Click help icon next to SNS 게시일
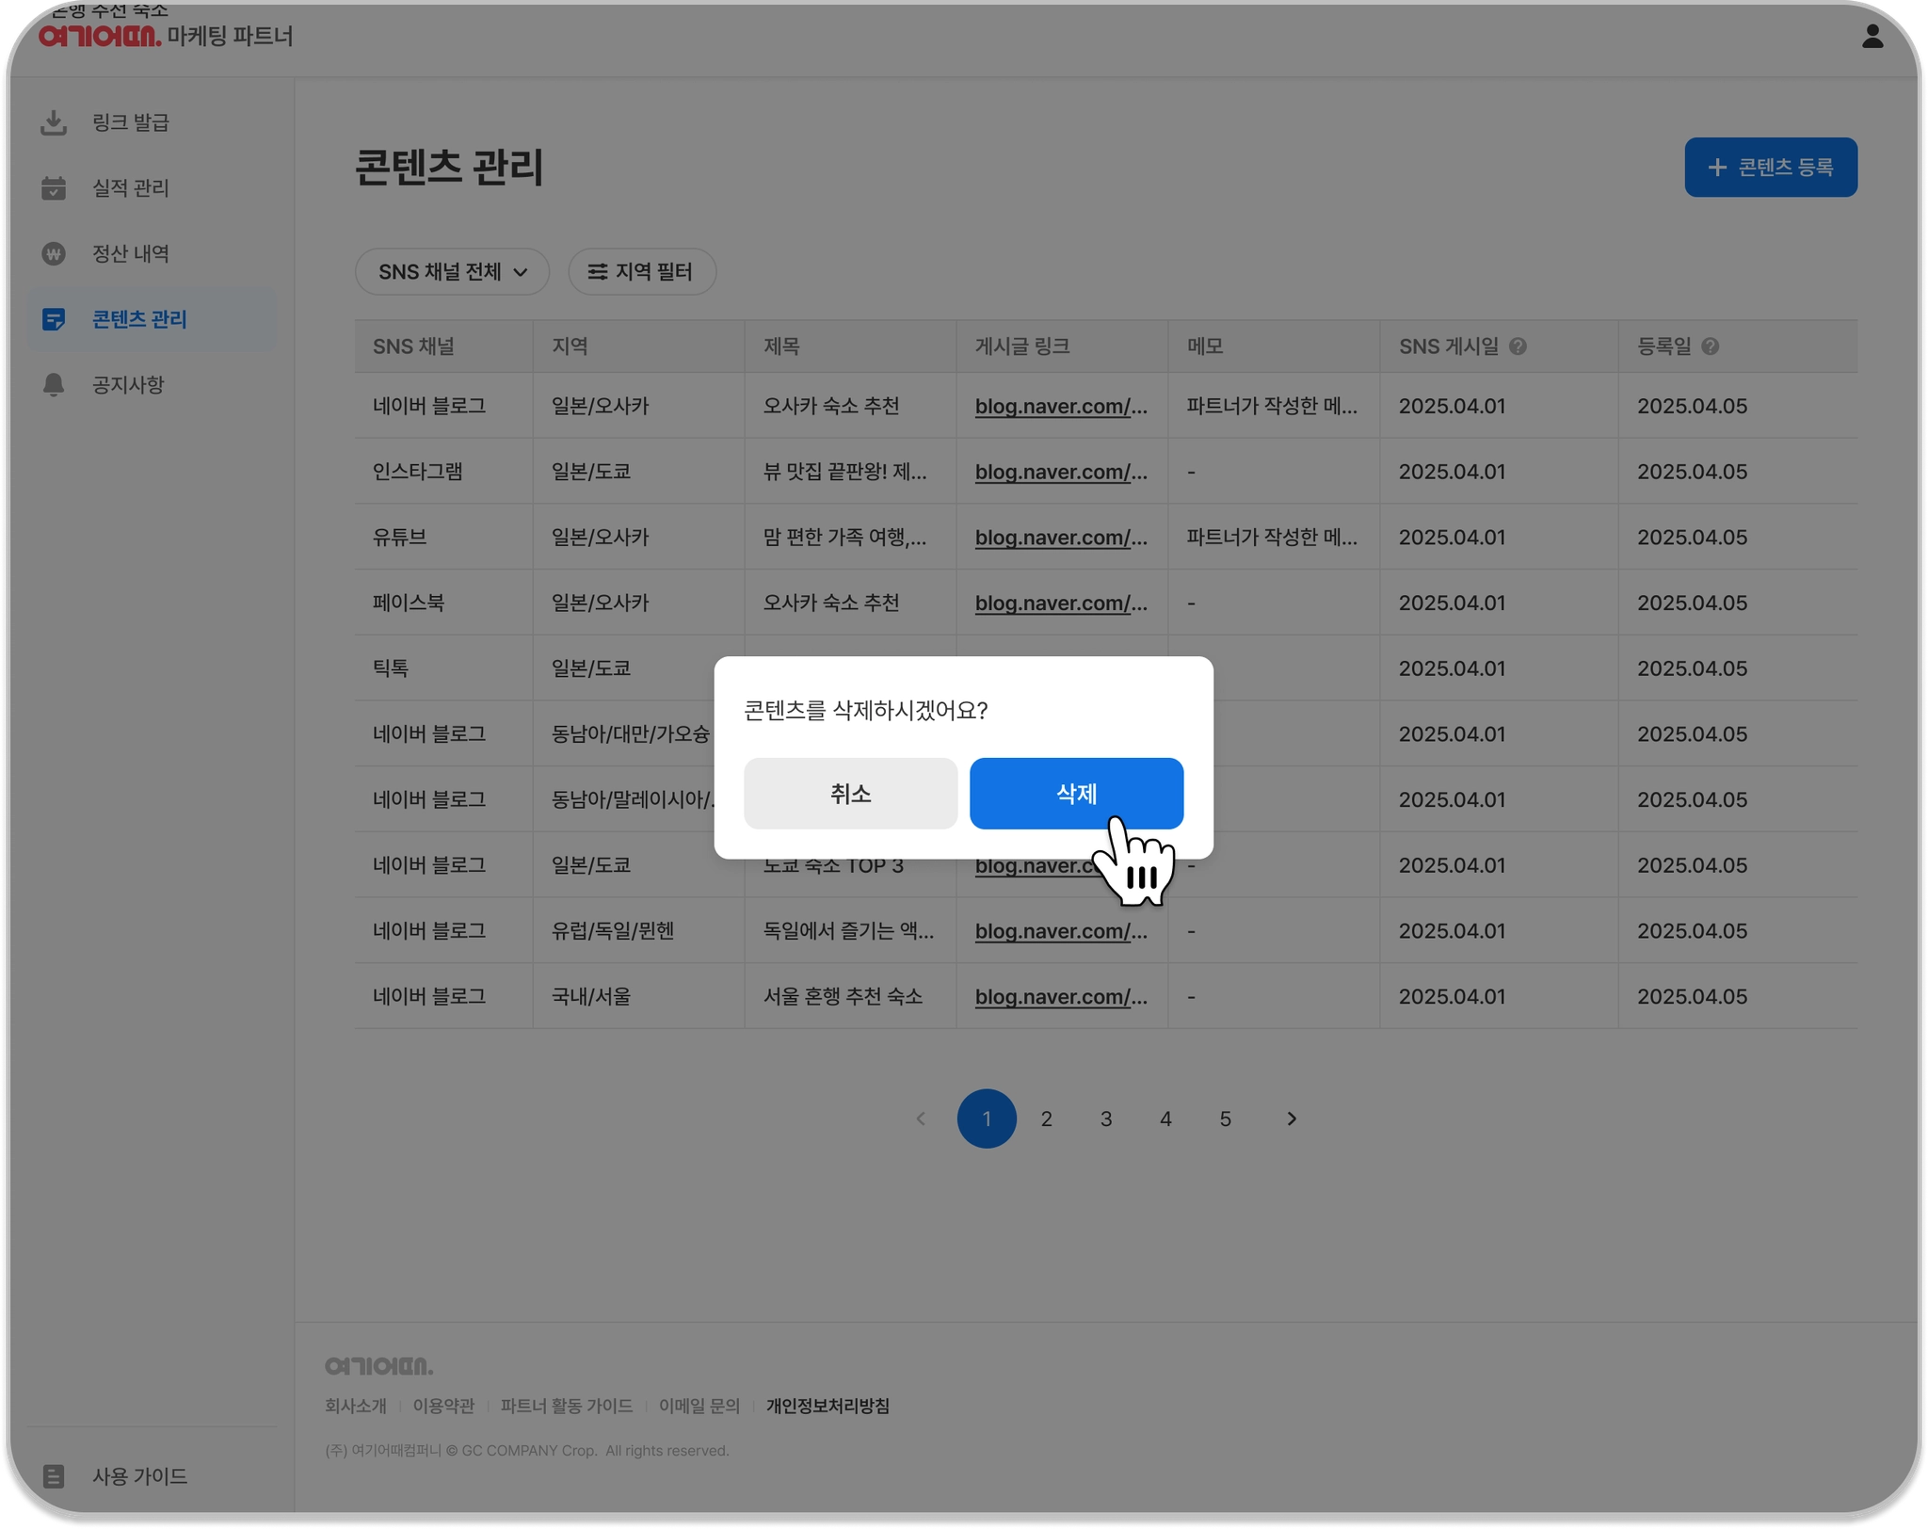This screenshot has height=1529, width=1928. click(x=1518, y=346)
